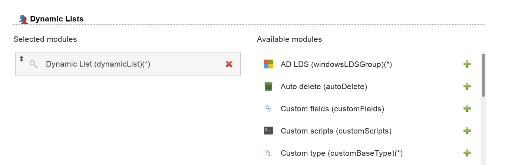
Task: Add the Custom scripts module with plus icon
Action: click(467, 131)
